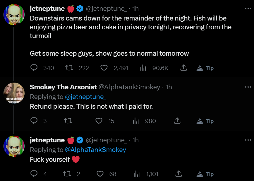Like the tweet with 2,491 likes
This screenshot has height=181, width=254.
click(104, 68)
